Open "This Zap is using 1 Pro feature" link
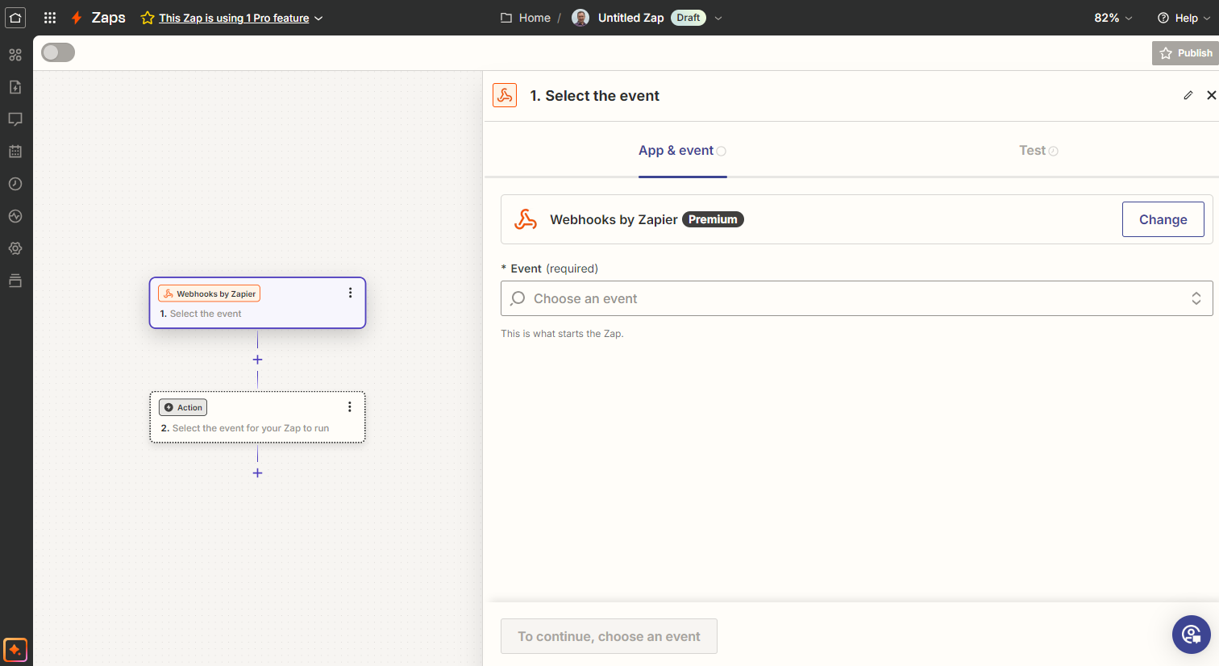Viewport: 1219px width, 666px height. tap(234, 18)
